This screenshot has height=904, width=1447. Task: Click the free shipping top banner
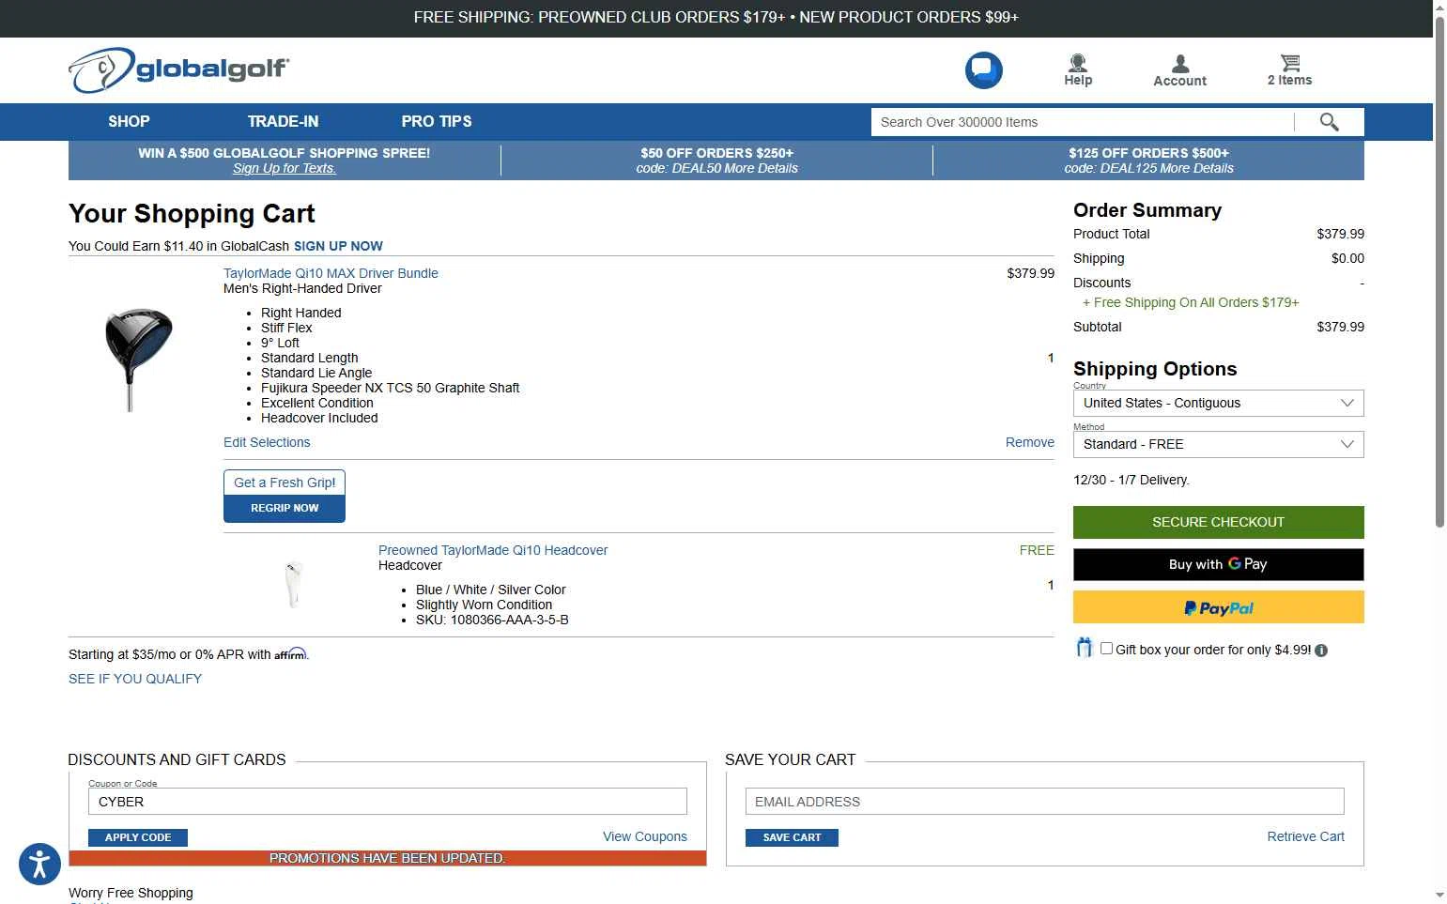[x=716, y=18]
